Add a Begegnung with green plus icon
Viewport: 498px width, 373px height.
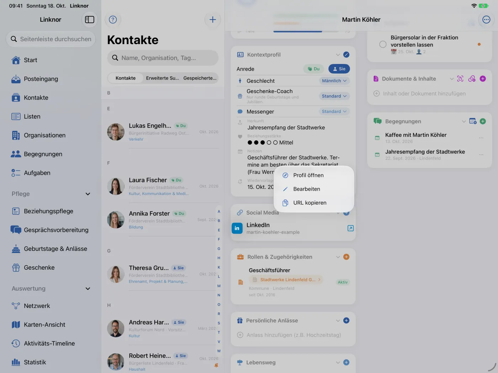[x=483, y=121]
